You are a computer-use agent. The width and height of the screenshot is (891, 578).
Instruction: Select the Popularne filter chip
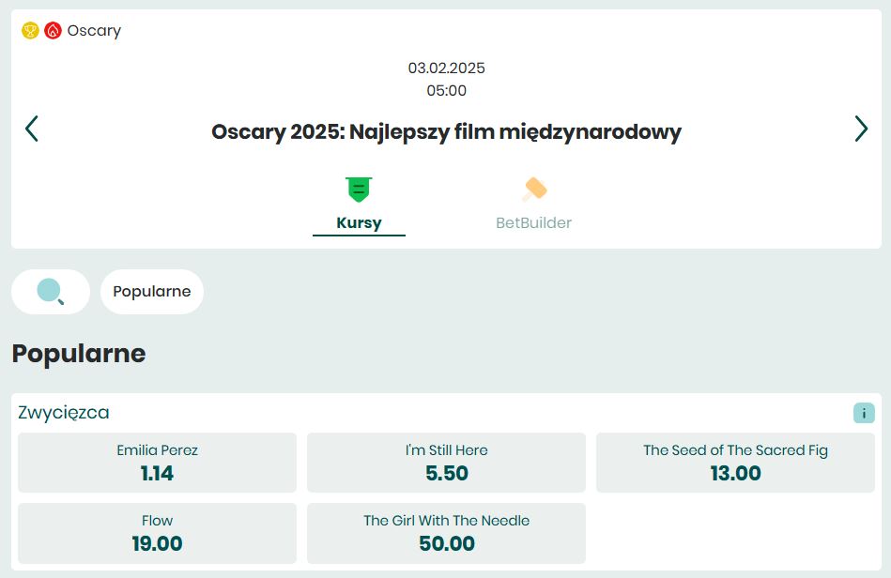point(151,291)
